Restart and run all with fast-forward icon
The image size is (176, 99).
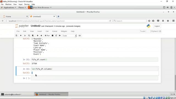pos(60,35)
